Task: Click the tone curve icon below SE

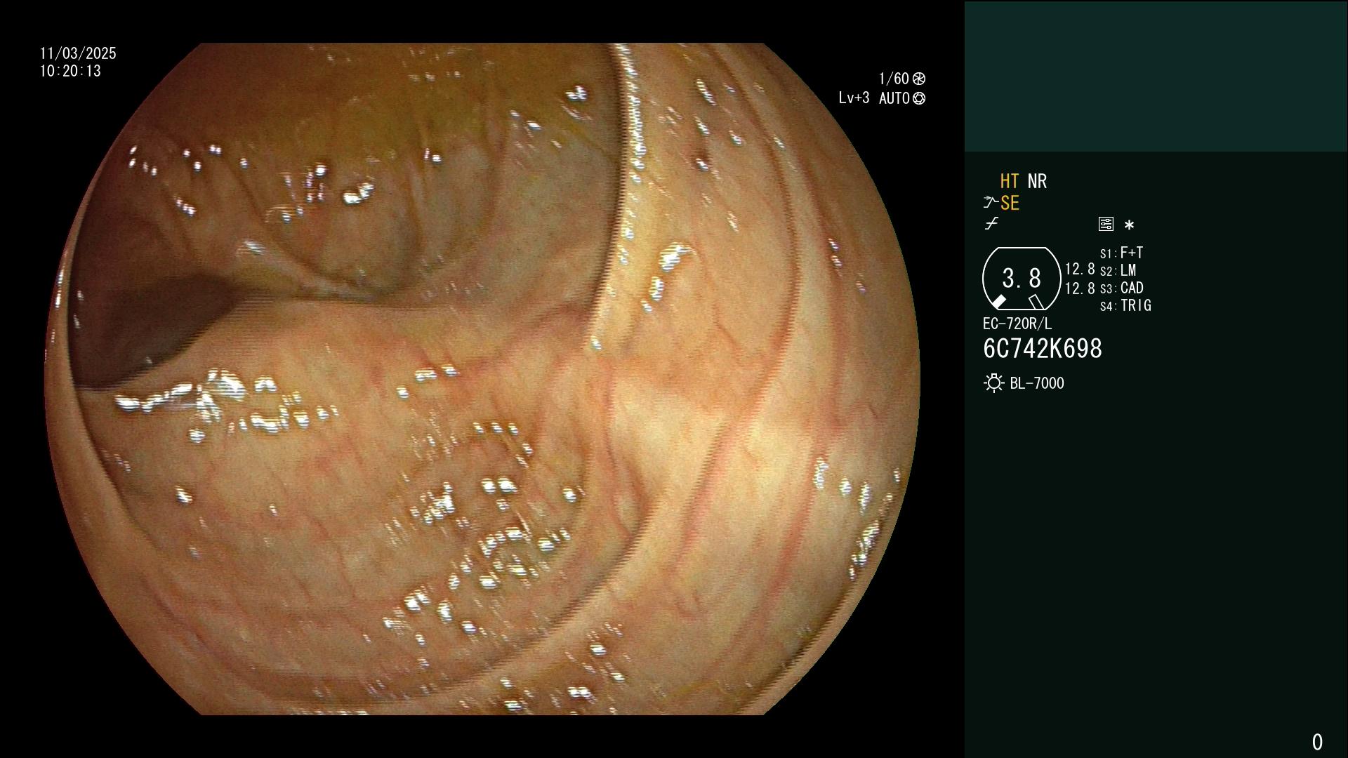Action: 991,224
